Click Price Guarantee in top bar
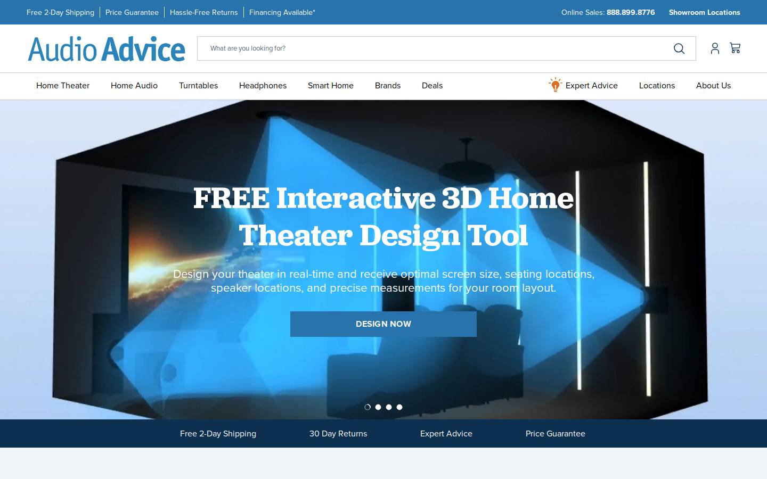767x479 pixels. [x=132, y=12]
